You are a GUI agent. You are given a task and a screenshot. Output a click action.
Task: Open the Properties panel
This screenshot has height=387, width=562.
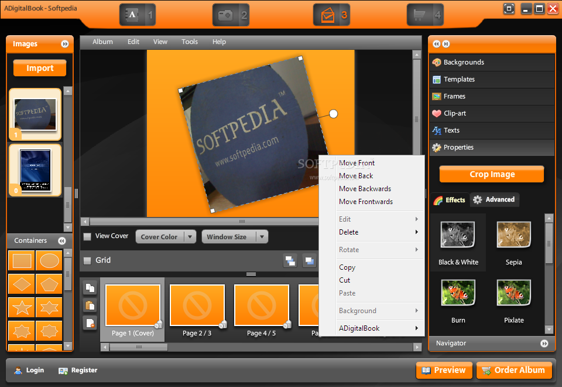[492, 148]
